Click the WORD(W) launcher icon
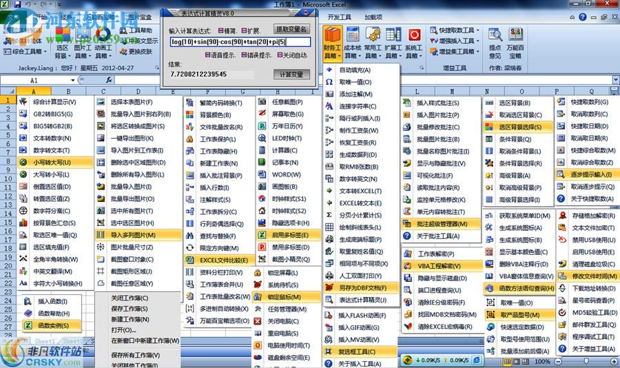The width and height of the screenshot is (620, 368). (x=262, y=174)
